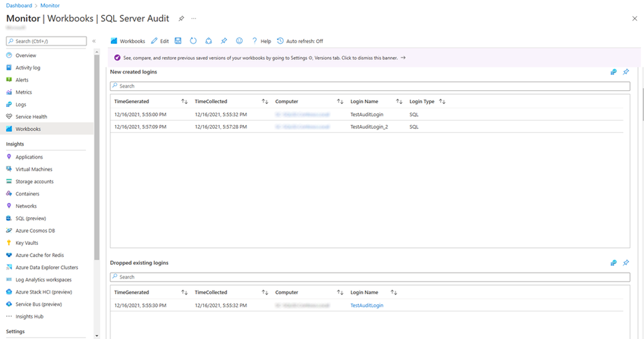Select the 12/16/2021, 5:57:28 PM cell
644x339 pixels.
[x=221, y=127]
